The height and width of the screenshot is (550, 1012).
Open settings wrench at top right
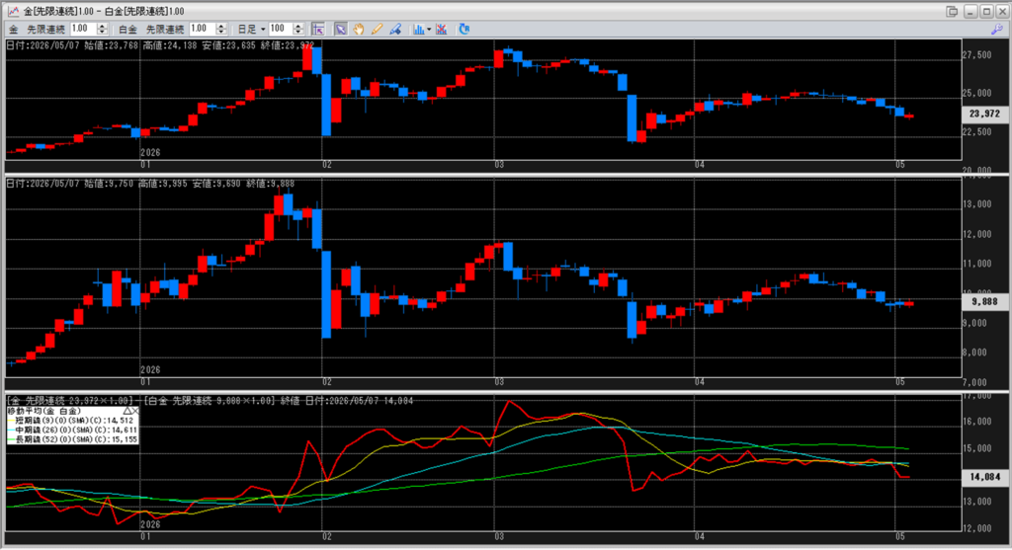[997, 29]
